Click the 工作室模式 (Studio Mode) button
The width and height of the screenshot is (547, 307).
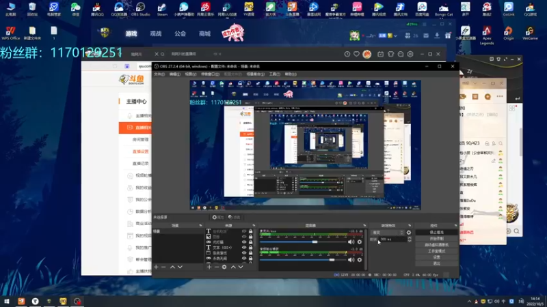click(436, 251)
